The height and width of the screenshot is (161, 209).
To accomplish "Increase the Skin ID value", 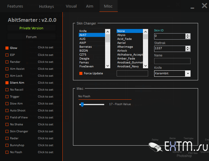I will point(188,35).
